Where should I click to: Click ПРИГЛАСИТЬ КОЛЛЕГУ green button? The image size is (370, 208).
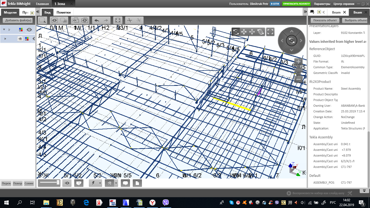(297, 4)
